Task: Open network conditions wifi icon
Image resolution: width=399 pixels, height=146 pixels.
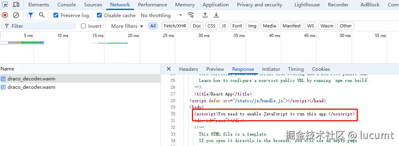Action: tap(190, 15)
